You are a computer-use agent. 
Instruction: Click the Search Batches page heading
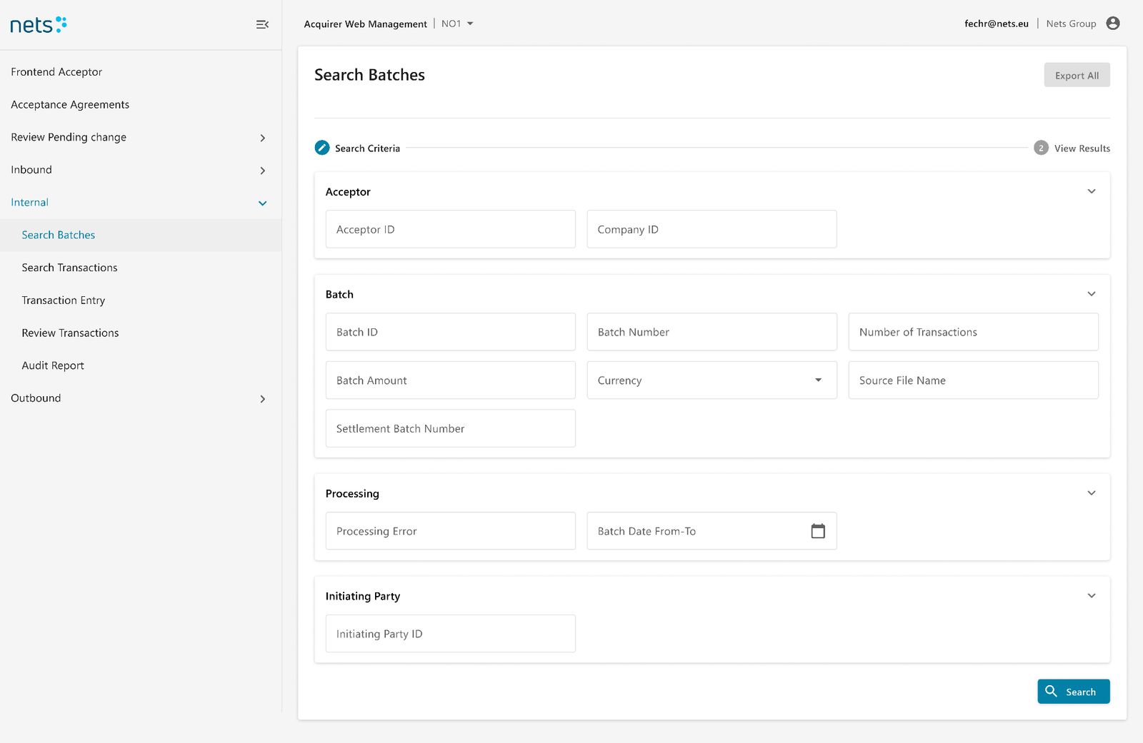tap(369, 75)
